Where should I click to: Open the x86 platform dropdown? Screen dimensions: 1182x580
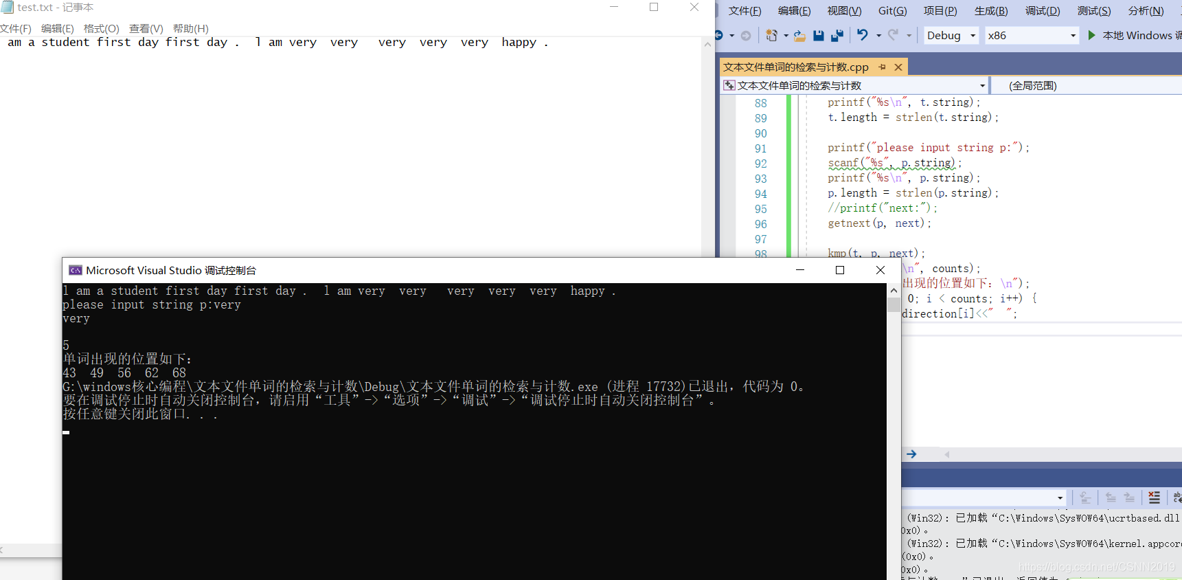pos(1032,35)
